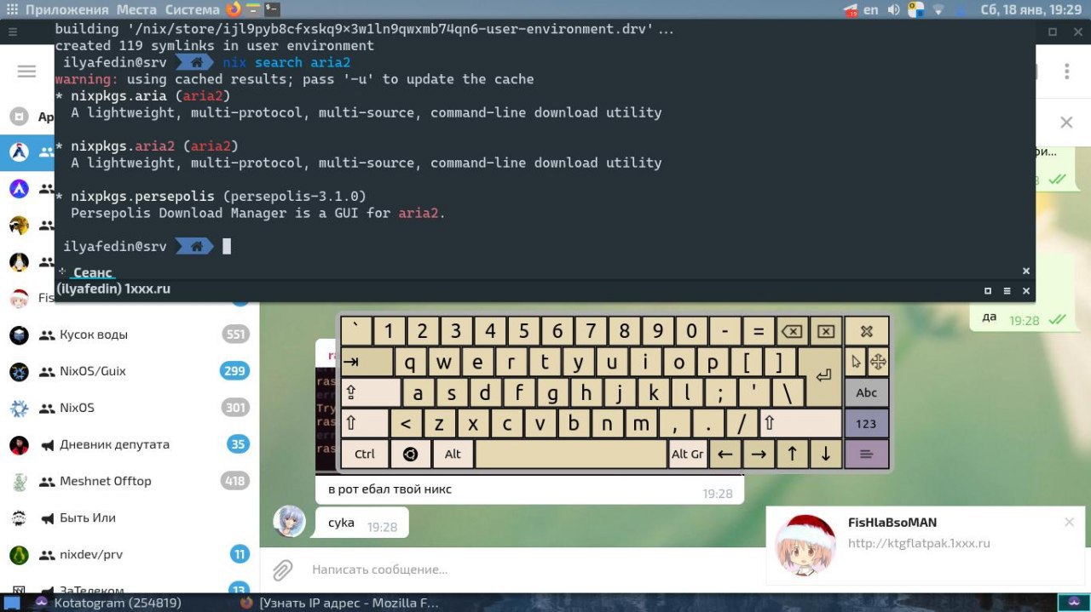
Task: Switch on-screen keyboard to Abc layout
Action: point(866,392)
